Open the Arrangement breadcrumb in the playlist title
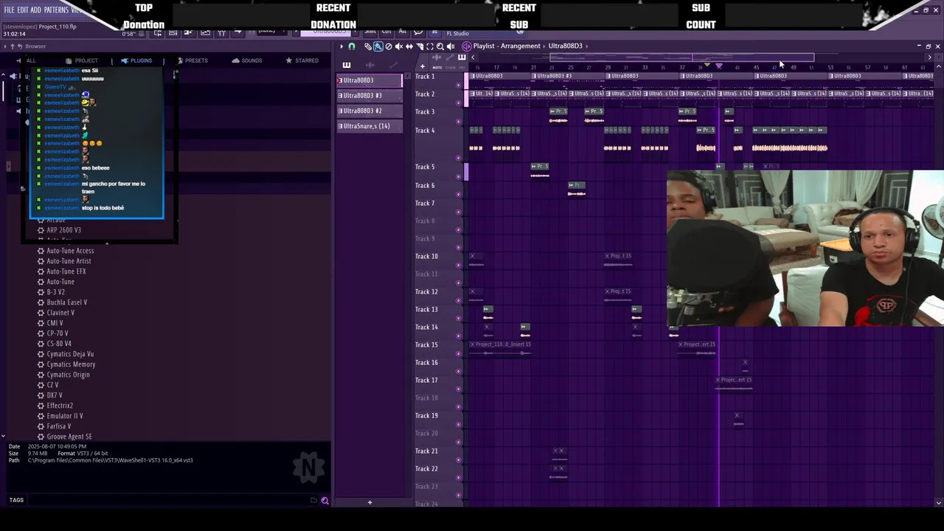944x531 pixels. [x=521, y=46]
